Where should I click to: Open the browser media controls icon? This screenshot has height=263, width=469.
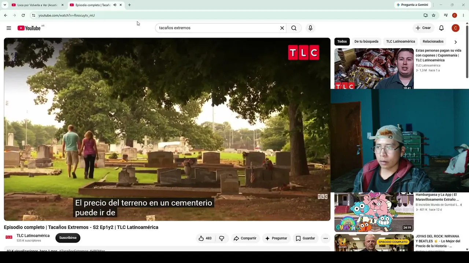tap(446, 15)
